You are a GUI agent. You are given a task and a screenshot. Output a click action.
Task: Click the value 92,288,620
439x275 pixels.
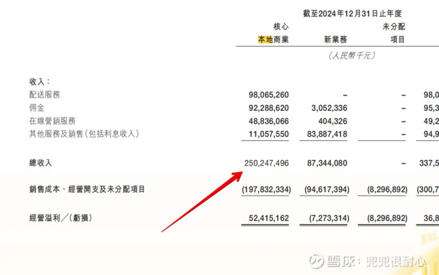269,108
